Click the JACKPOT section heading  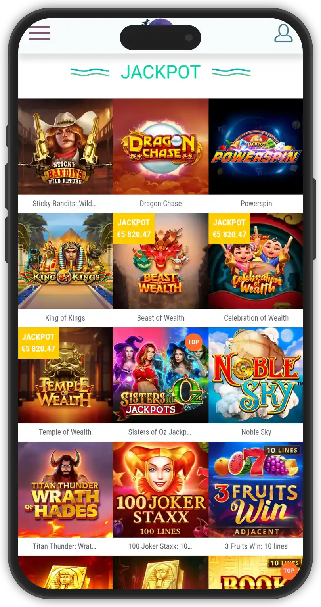[x=160, y=72]
